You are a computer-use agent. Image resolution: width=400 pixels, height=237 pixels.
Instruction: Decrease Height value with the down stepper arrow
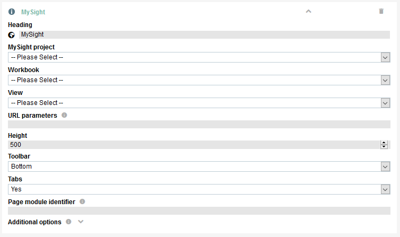(384, 146)
